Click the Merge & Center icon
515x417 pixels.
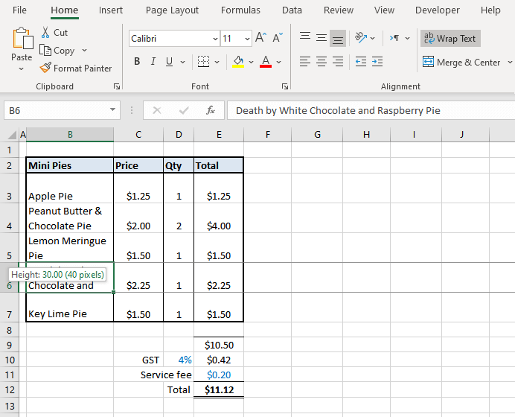click(x=428, y=62)
